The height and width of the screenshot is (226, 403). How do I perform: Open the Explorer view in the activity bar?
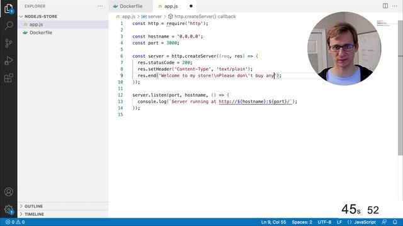8,8
